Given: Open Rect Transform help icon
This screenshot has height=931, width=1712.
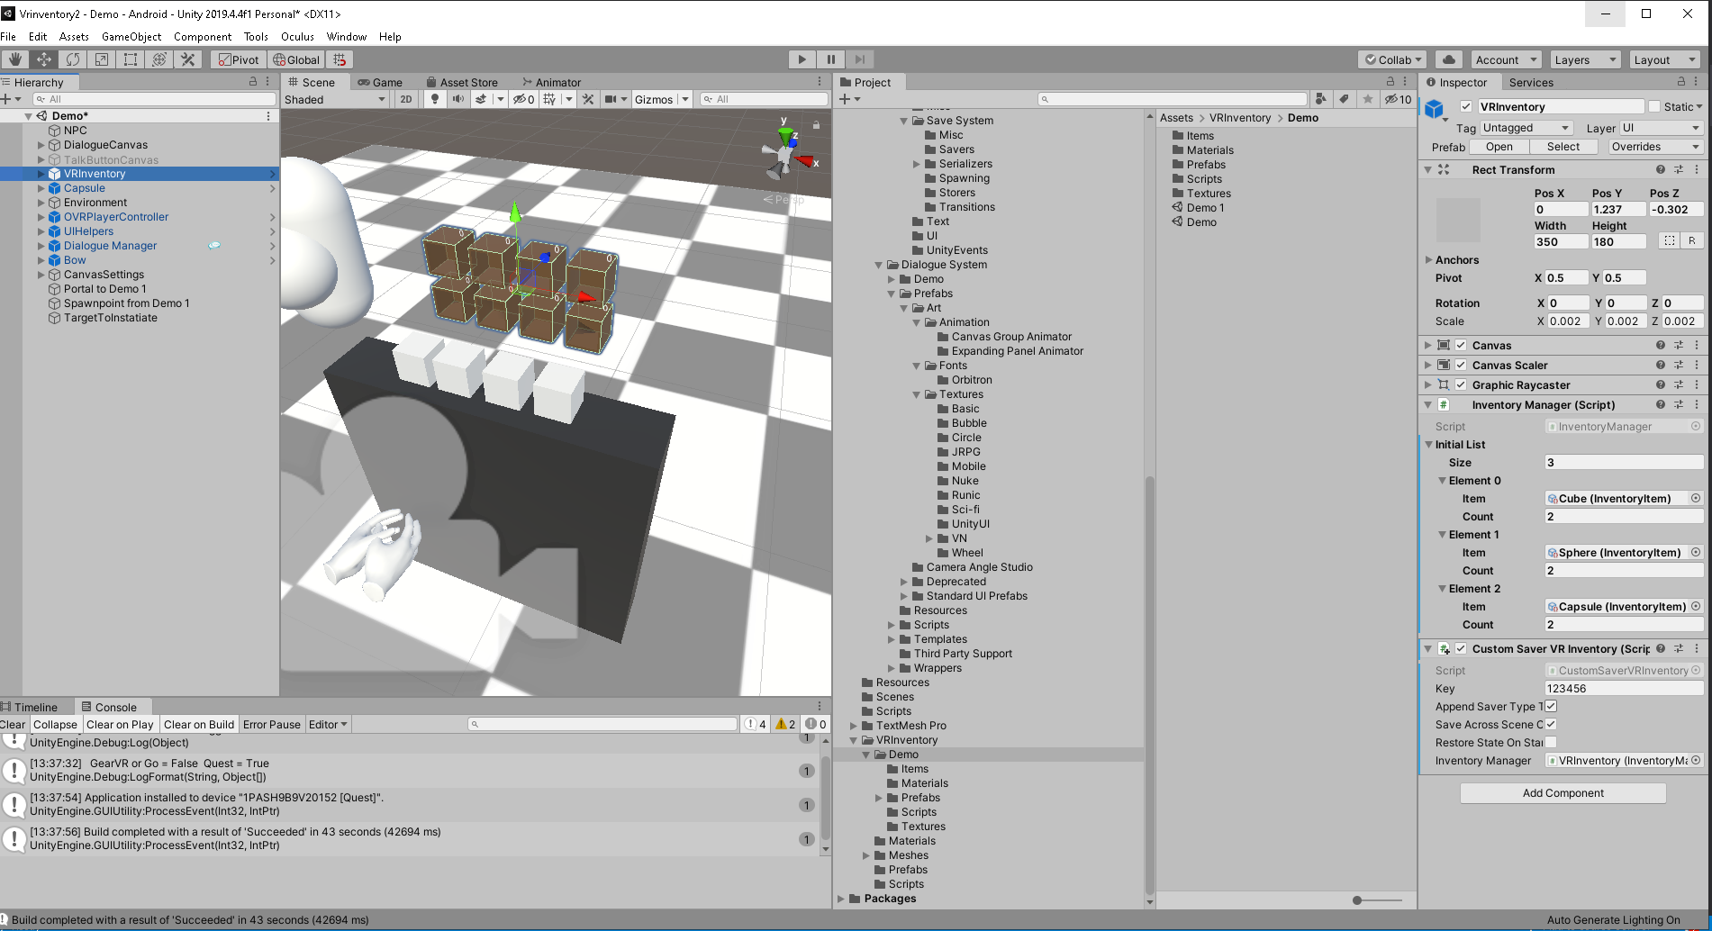Looking at the screenshot, I should coord(1661,169).
